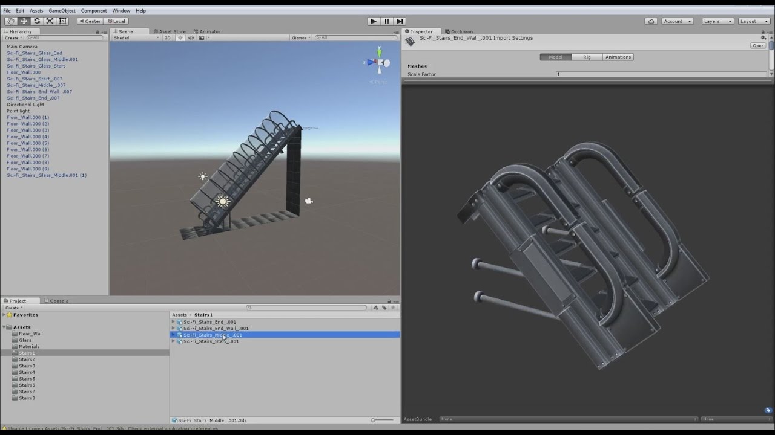Click search by label icon in Project
This screenshot has width=775, height=435.
384,308
